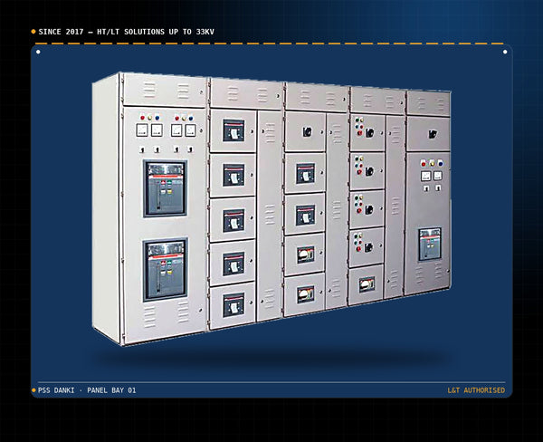This screenshot has height=442, width=543.
Task: Click 'SINCE 2017 — HT/LT SOLUTIONS UP TO 33KV' heading
Action: coord(127,32)
